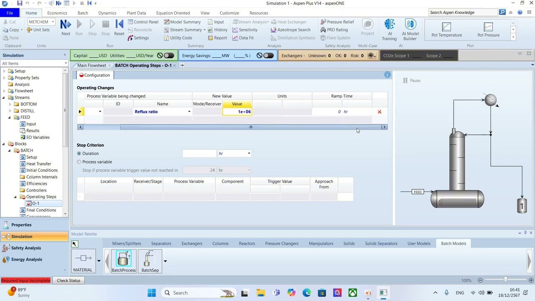Open All Items filter dropdown
This screenshot has width=535, height=301.
[x=66, y=64]
